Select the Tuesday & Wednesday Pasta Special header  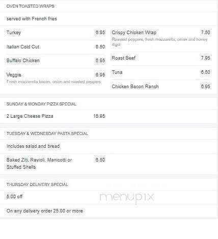(47, 134)
